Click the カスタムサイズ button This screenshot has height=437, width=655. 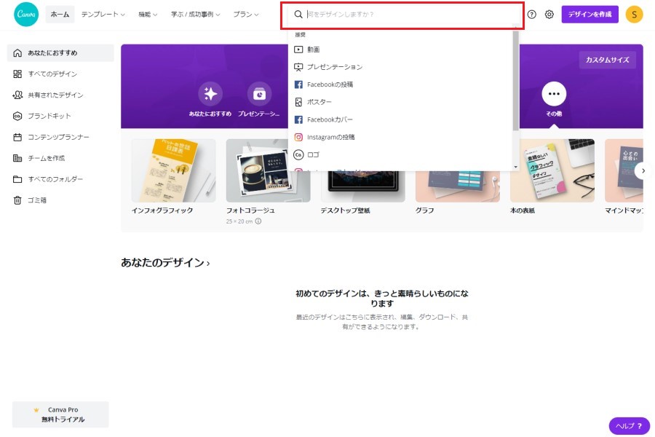[607, 60]
